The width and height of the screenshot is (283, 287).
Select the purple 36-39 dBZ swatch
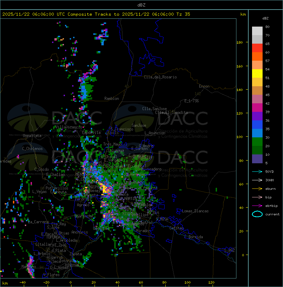tap(257, 116)
